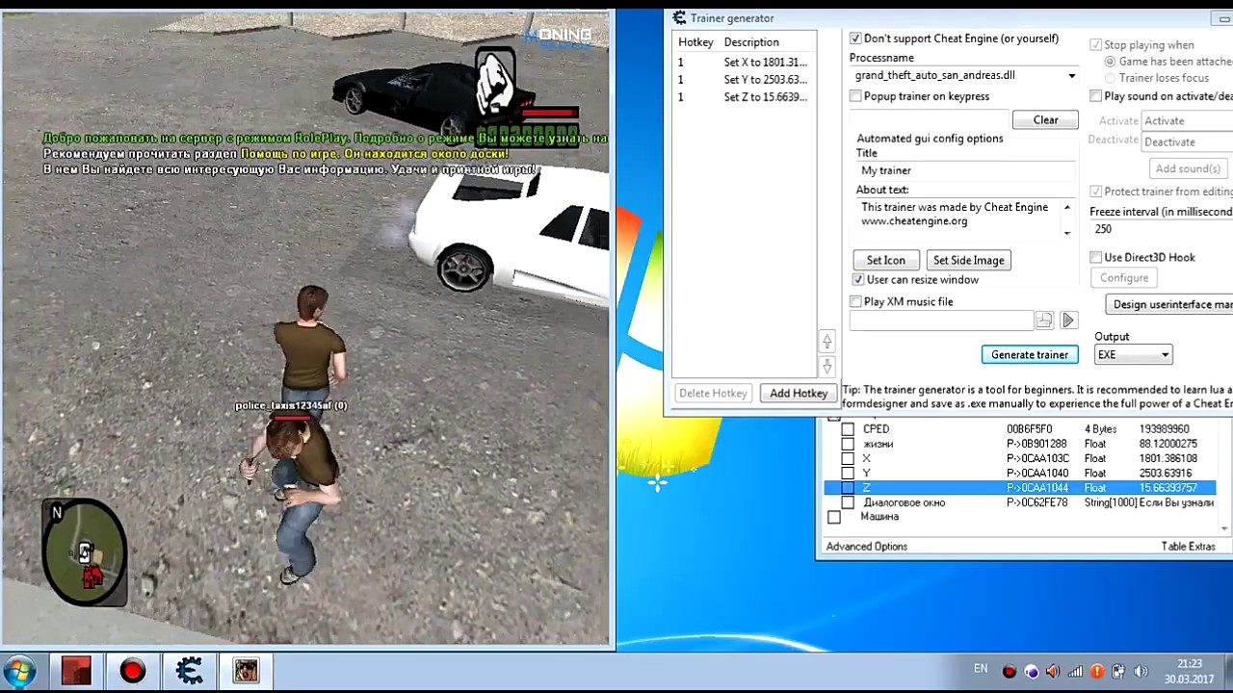Viewport: 1233px width, 693px height.
Task: Click the Hotkey column header
Action: point(695,42)
